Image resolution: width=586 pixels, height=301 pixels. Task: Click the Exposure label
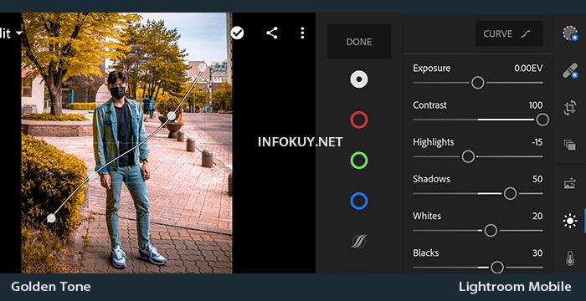[x=432, y=69]
